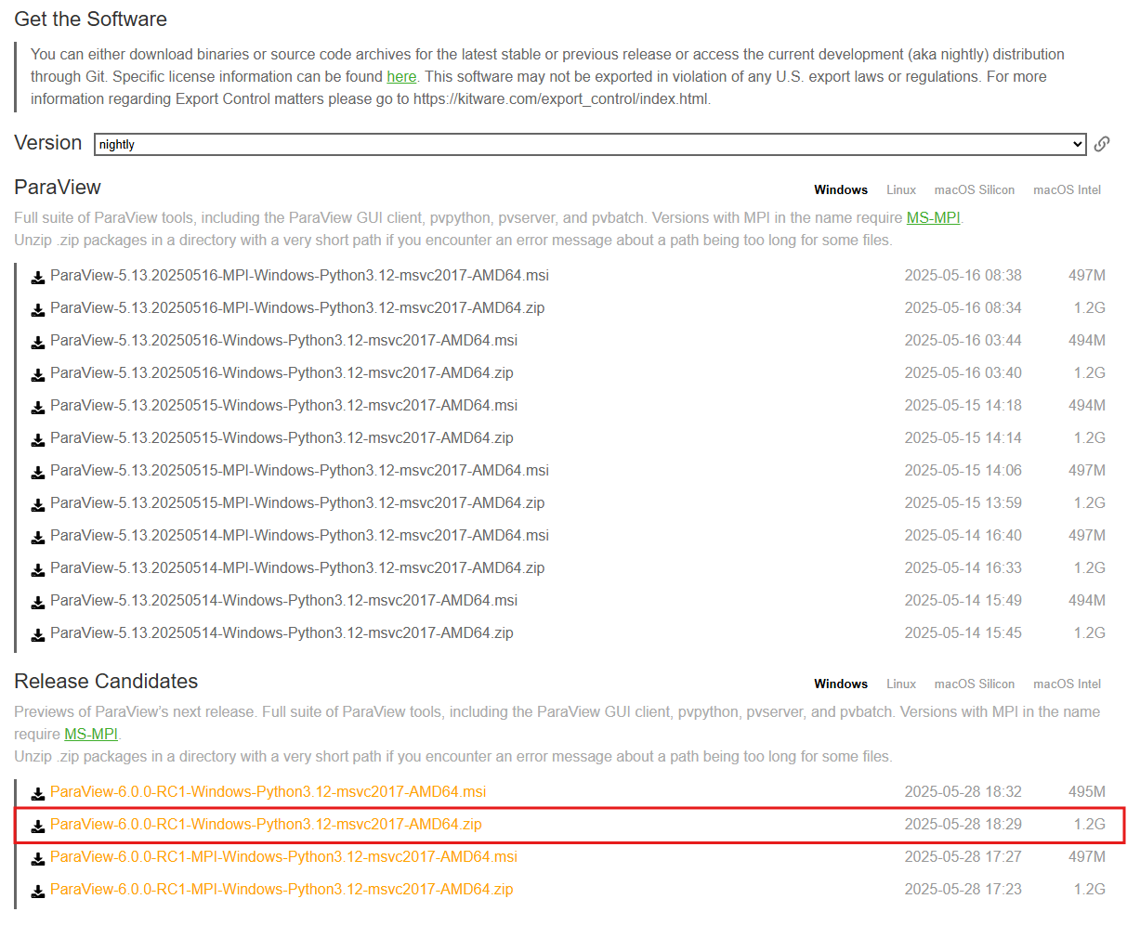The image size is (1127, 925).
Task: Click download icon for 20250516-MPI-Windows .msi
Action: click(x=38, y=278)
